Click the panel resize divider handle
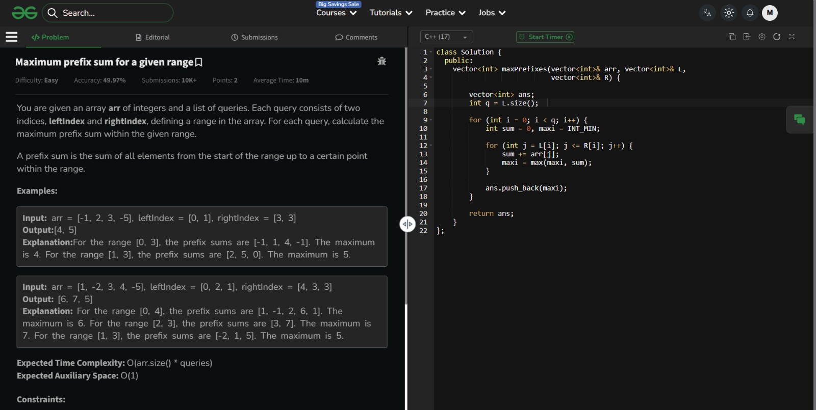 [x=407, y=224]
